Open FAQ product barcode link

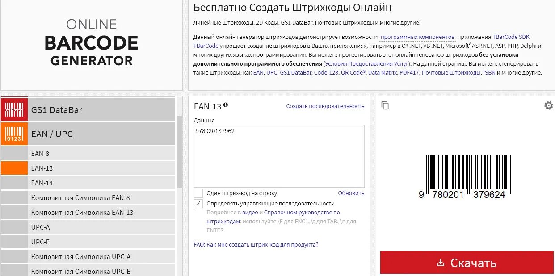[256, 244]
